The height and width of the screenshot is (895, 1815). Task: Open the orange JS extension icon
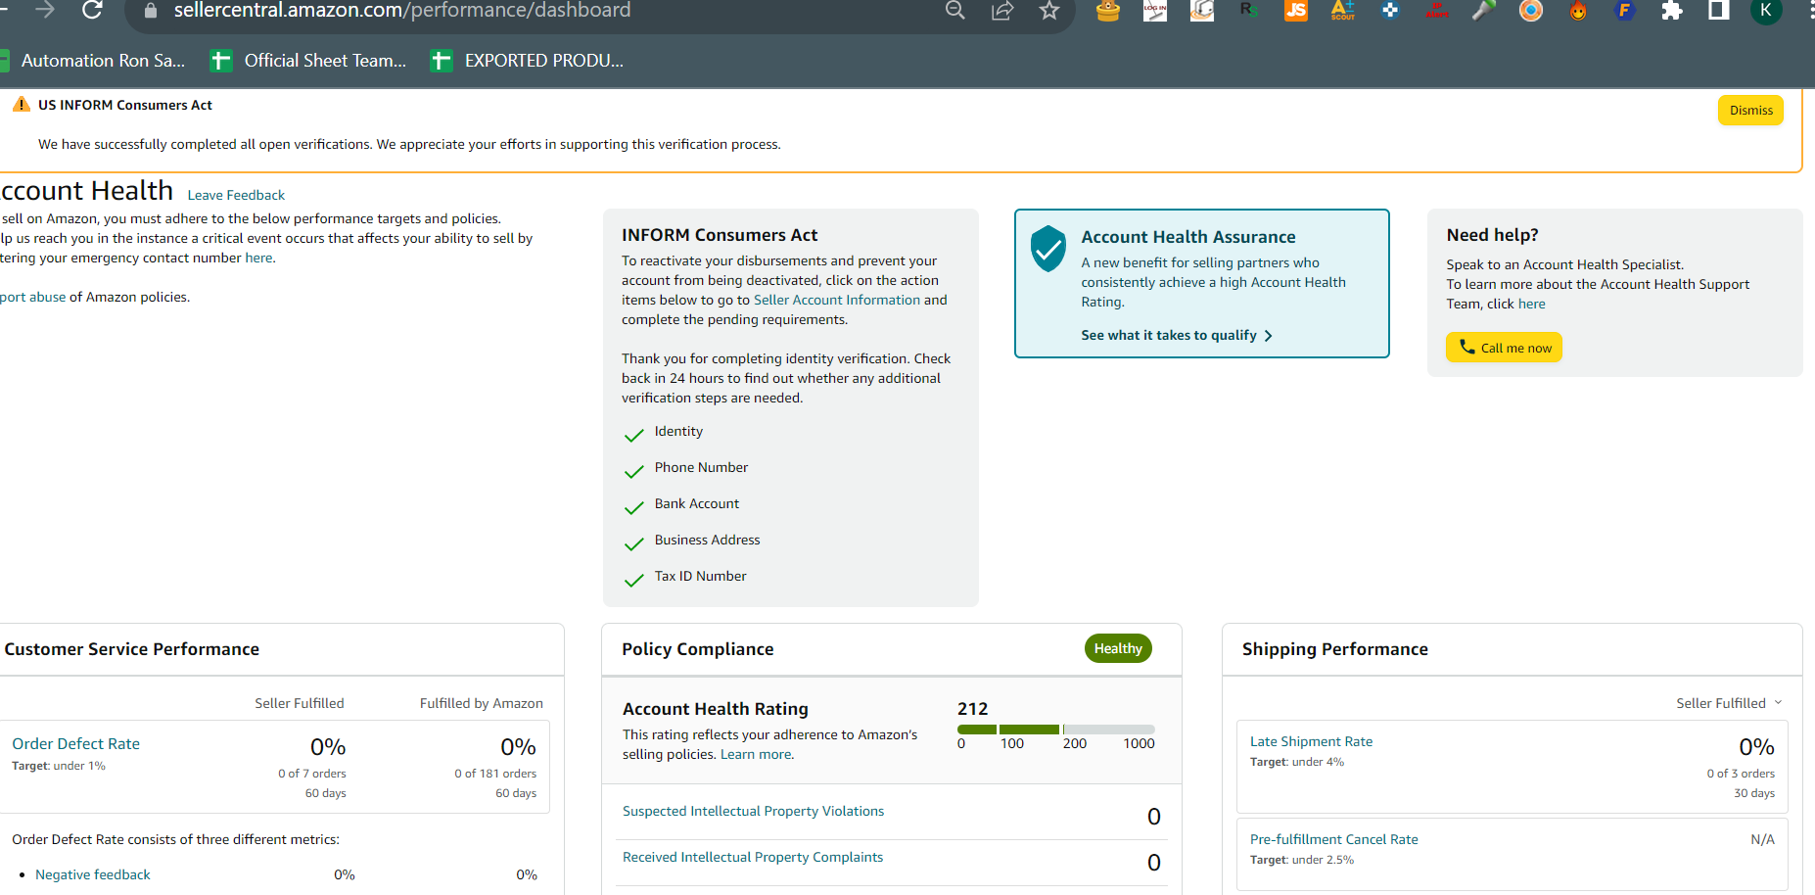1296,11
